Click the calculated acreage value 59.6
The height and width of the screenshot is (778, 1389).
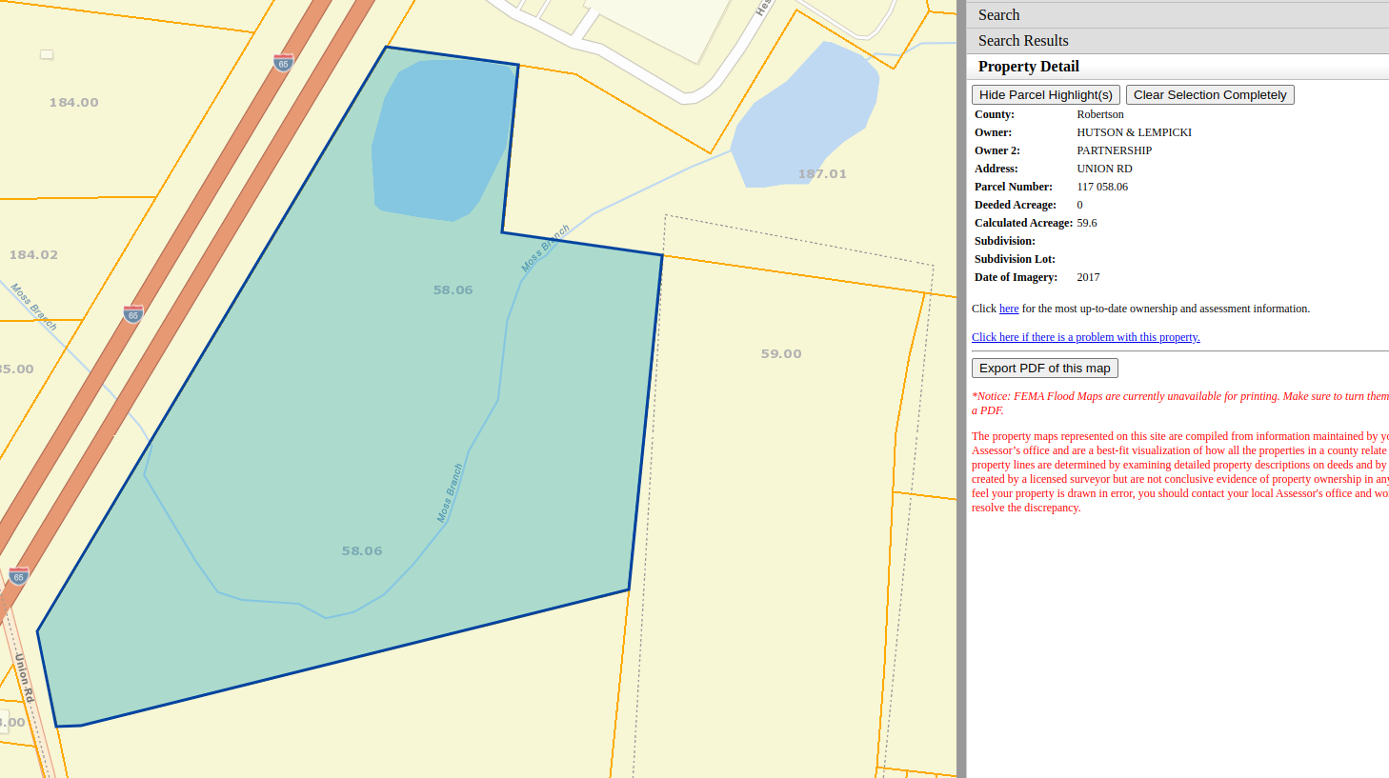click(x=1087, y=223)
